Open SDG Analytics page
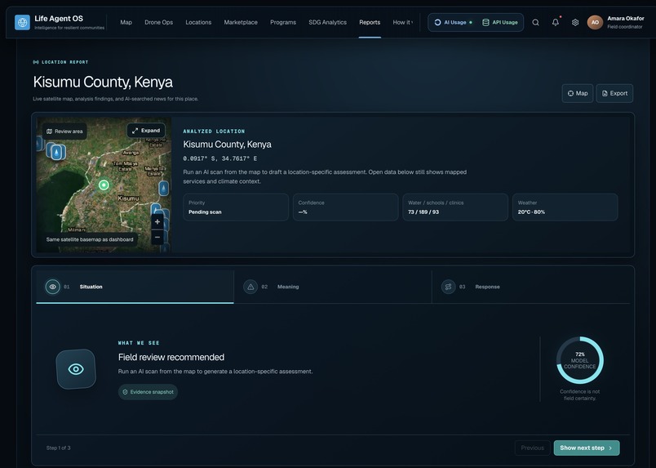This screenshot has width=656, height=468. tap(327, 23)
